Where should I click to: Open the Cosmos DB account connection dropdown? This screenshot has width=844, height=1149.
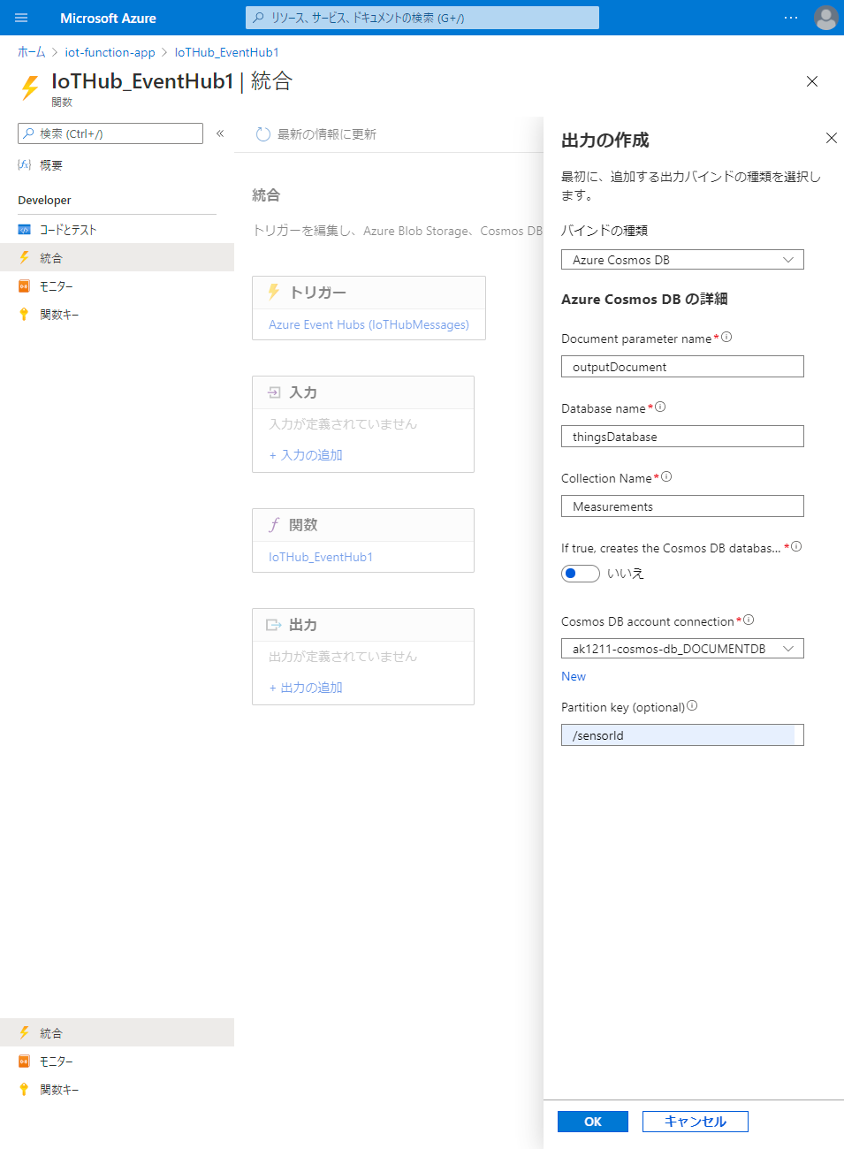[682, 649]
